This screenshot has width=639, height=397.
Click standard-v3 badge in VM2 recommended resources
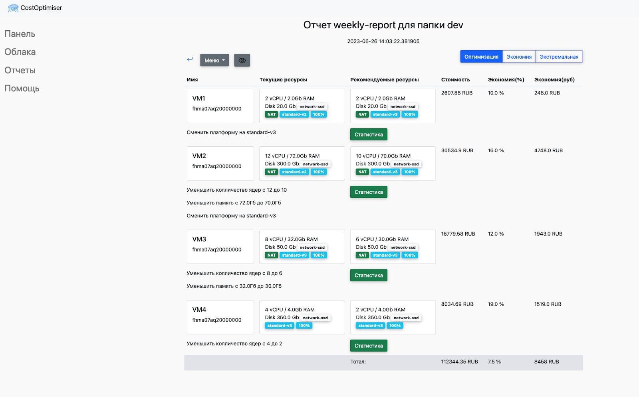(385, 172)
